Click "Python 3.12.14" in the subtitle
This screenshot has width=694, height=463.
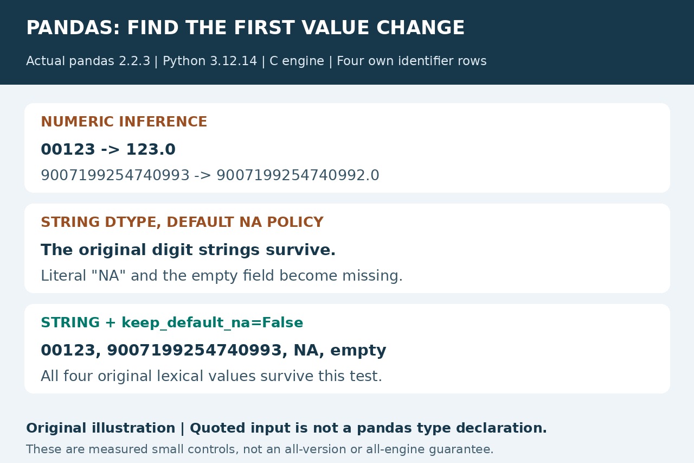pos(210,61)
